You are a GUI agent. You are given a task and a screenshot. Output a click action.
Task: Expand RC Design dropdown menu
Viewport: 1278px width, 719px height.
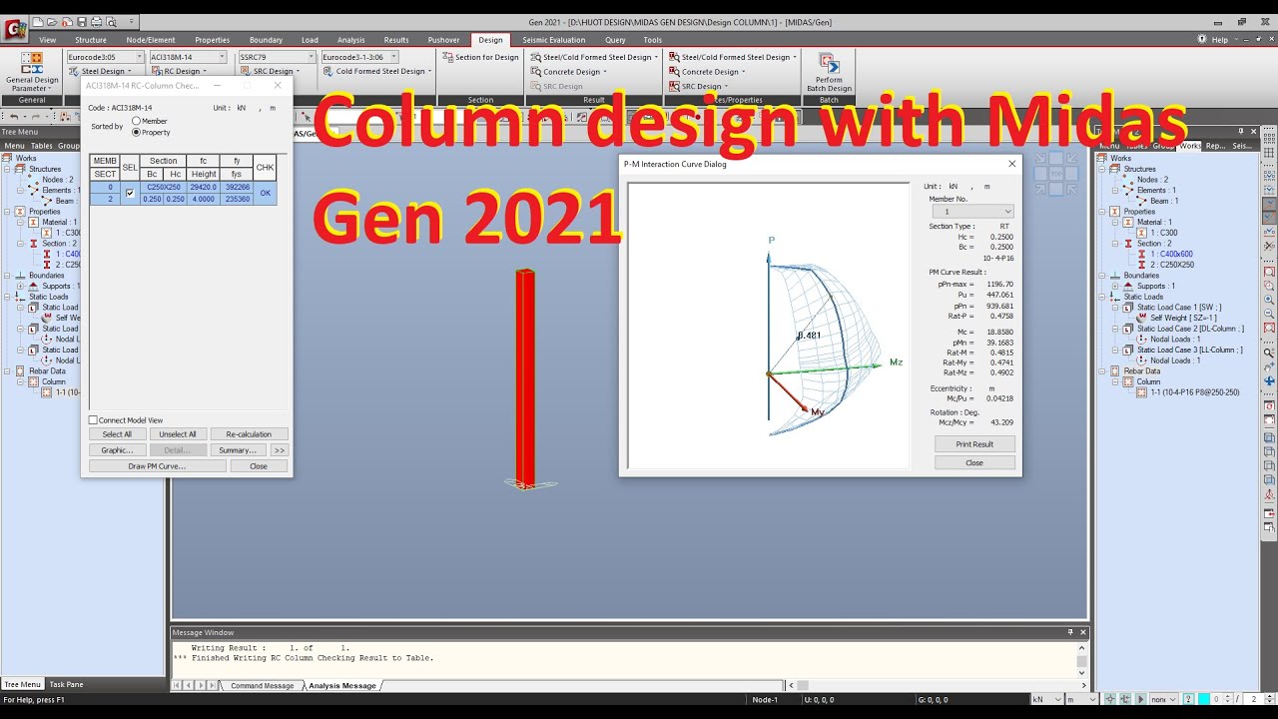(179, 72)
